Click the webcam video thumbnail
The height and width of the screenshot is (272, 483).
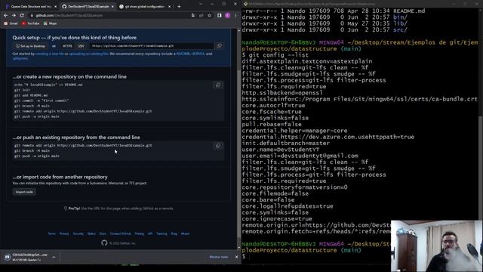(437, 246)
